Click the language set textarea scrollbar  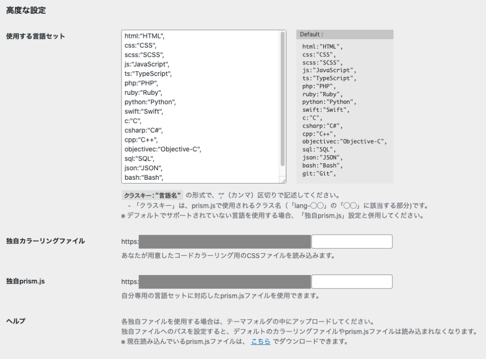pyautogui.click(x=283, y=100)
